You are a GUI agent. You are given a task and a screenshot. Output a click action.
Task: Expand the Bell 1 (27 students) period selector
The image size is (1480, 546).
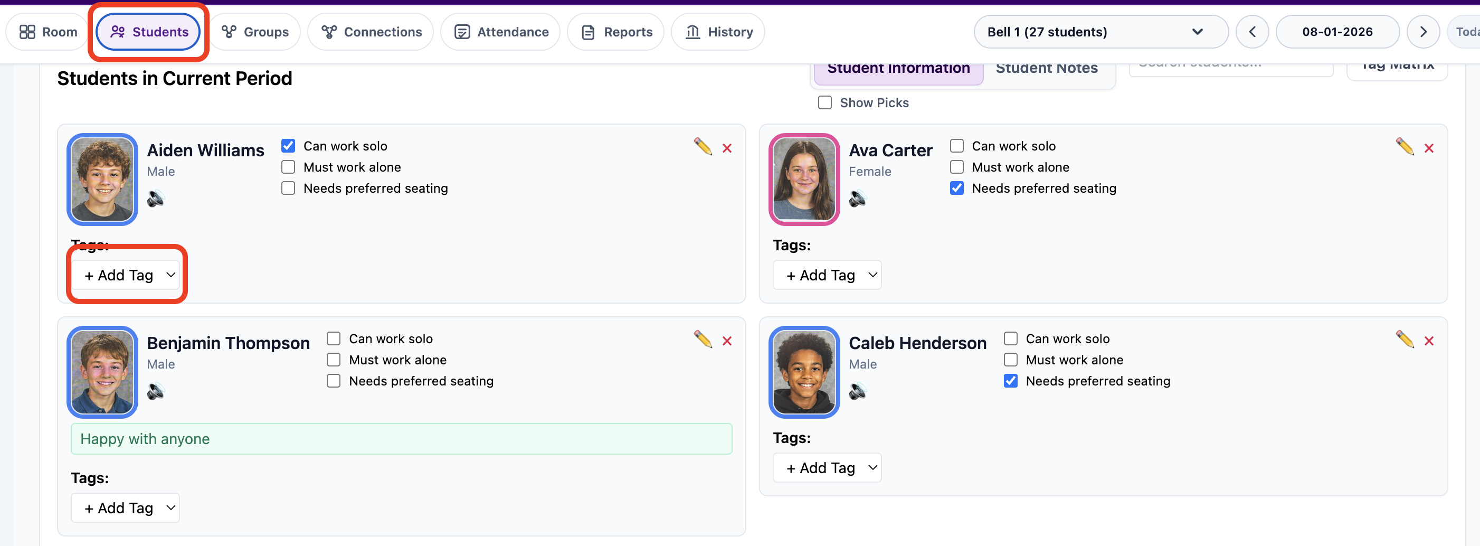(x=1101, y=32)
